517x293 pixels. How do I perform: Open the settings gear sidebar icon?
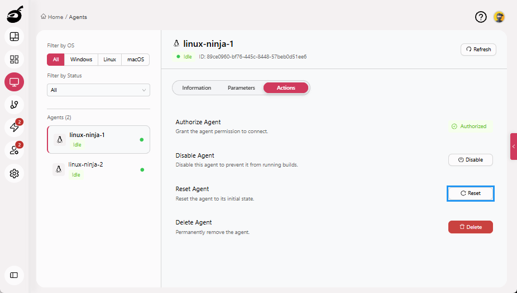click(x=14, y=173)
